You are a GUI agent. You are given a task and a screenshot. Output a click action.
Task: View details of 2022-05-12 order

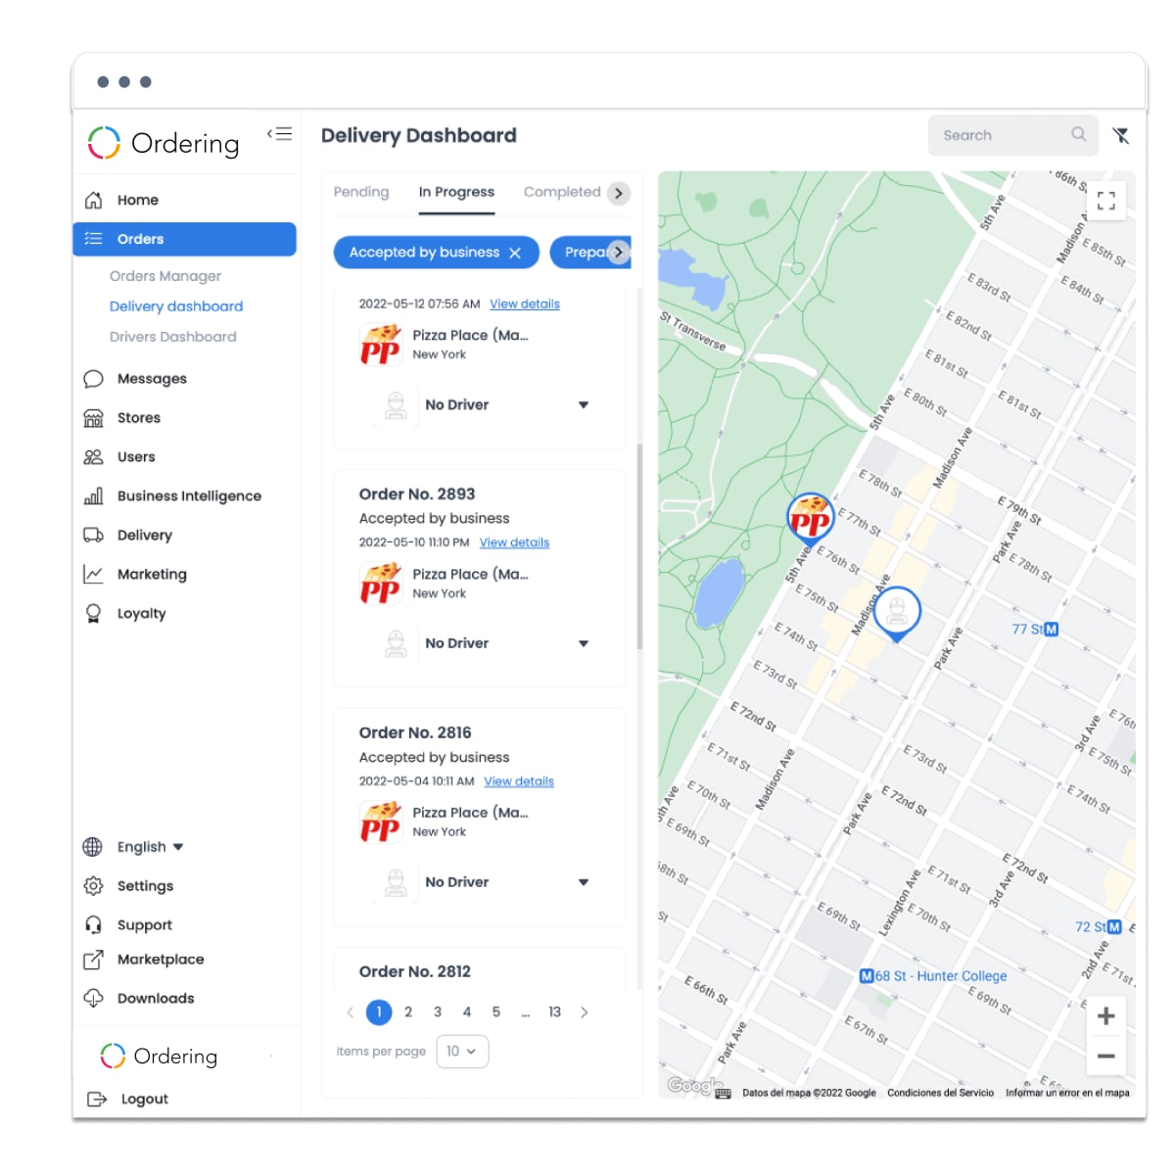point(525,304)
